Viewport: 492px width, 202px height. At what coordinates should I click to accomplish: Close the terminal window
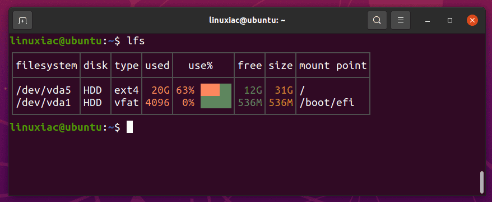click(472, 20)
